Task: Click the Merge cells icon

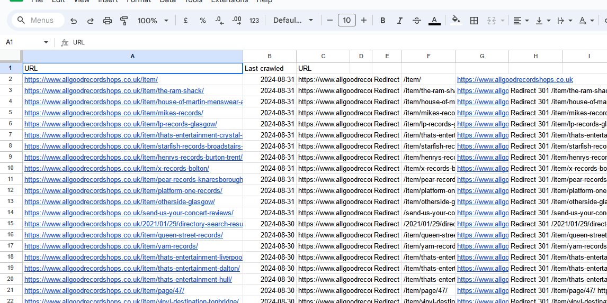Action: (492, 21)
